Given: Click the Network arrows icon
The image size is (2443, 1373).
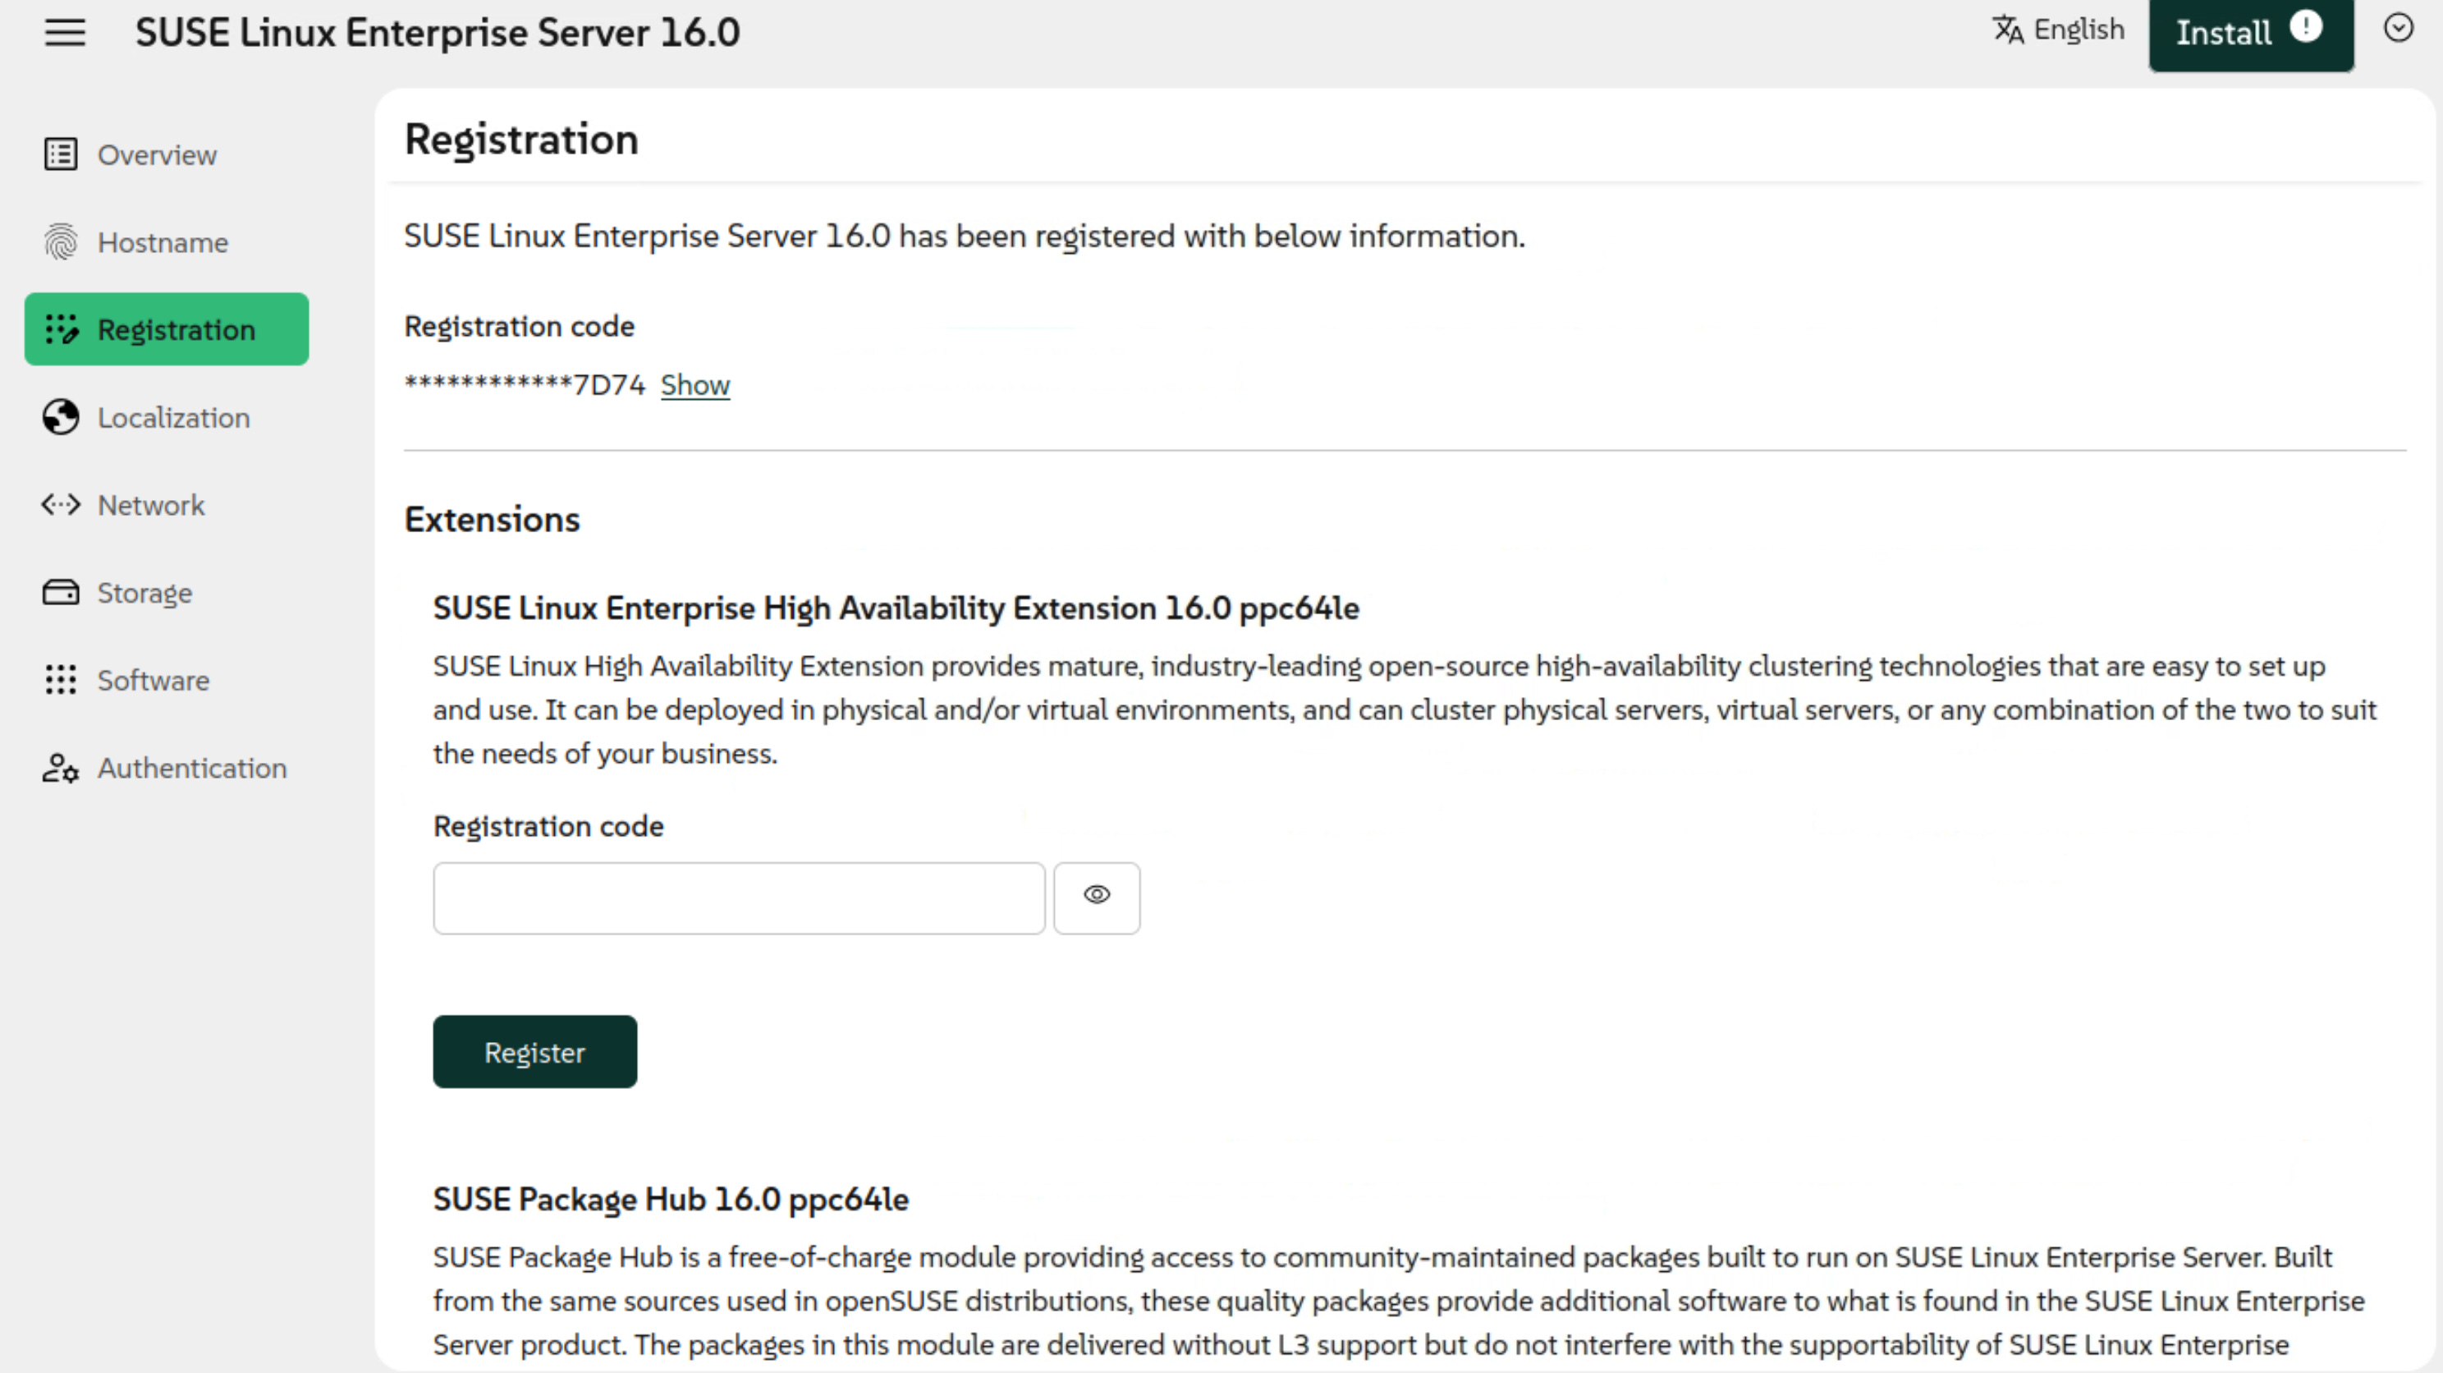Looking at the screenshot, I should point(61,505).
